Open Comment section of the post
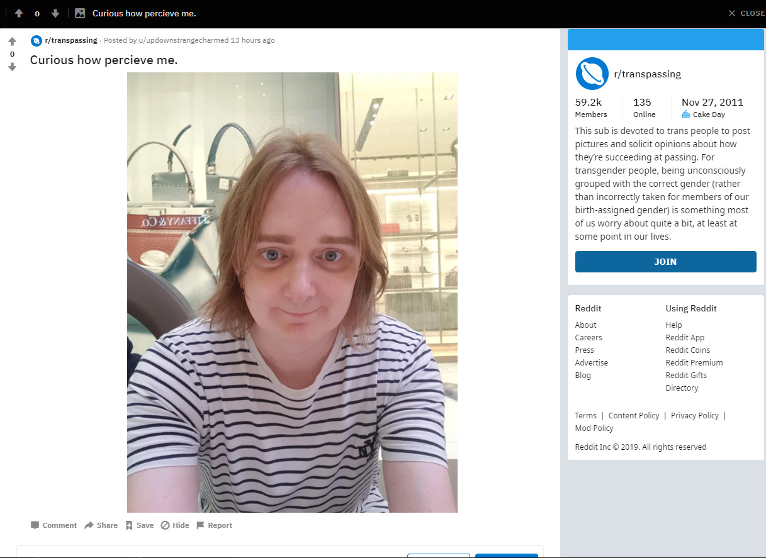The height and width of the screenshot is (558, 766). pyautogui.click(x=54, y=525)
